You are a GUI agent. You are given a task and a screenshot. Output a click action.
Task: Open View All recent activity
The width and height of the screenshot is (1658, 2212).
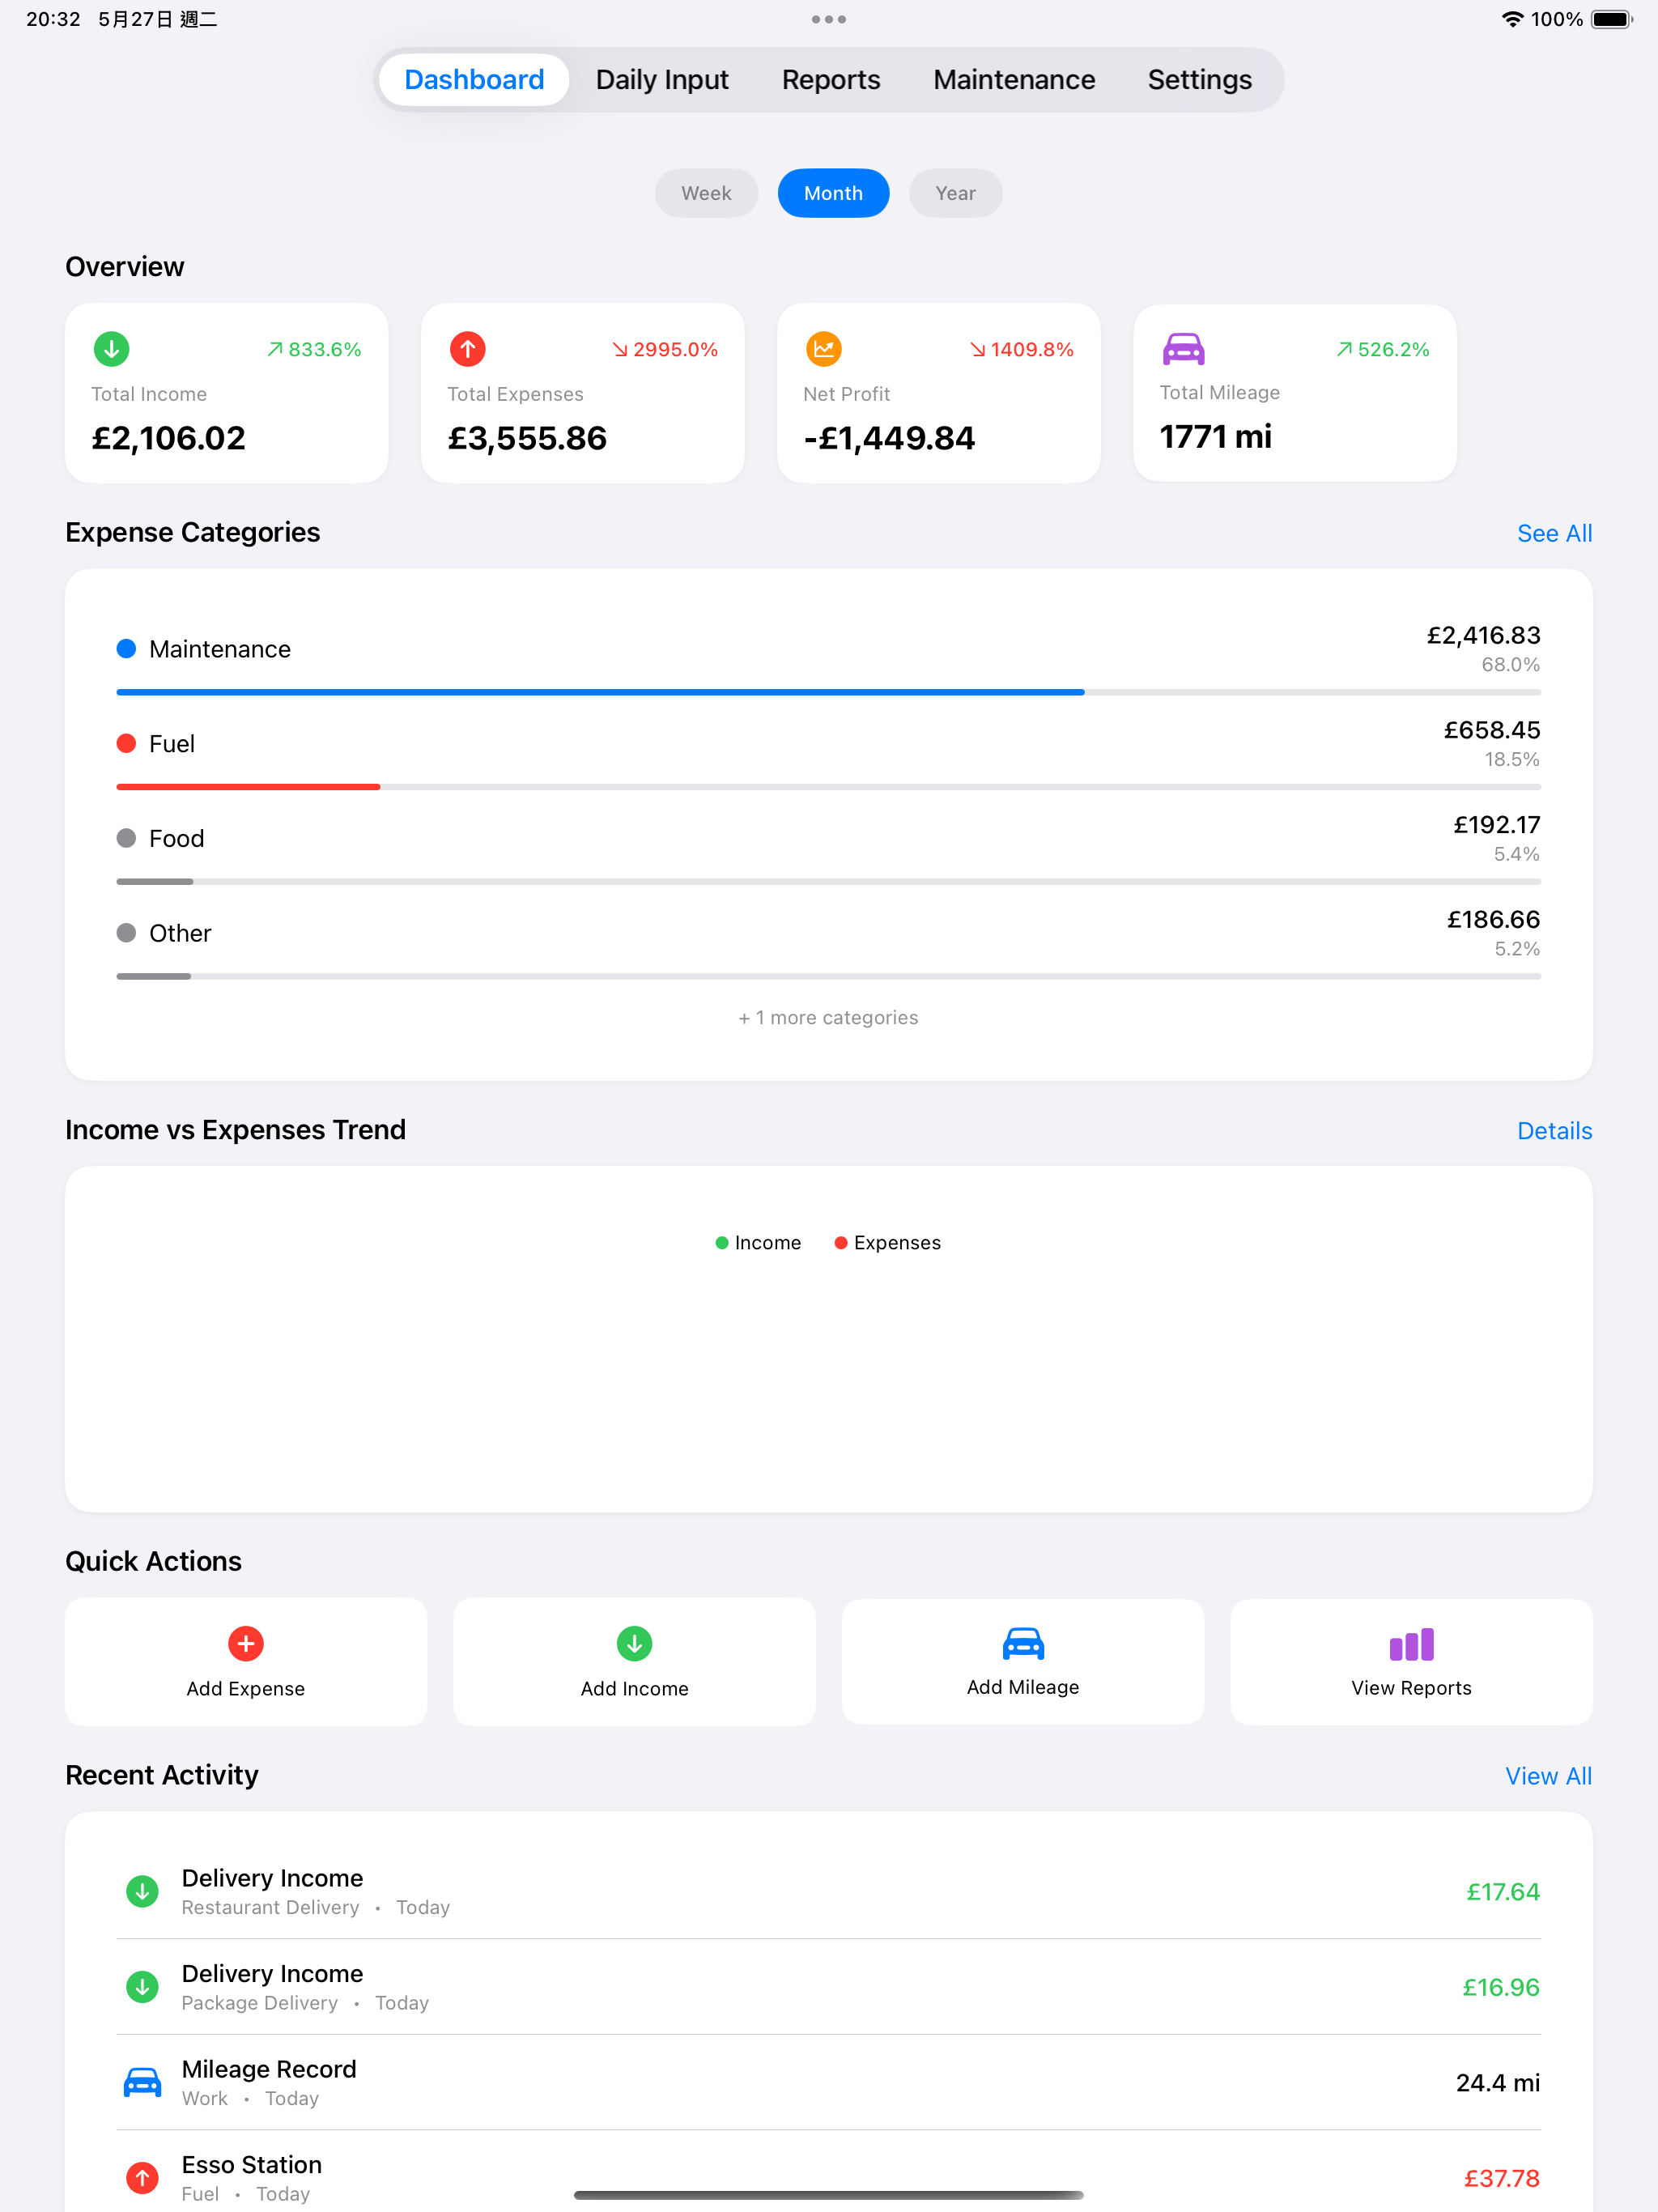tap(1547, 1776)
